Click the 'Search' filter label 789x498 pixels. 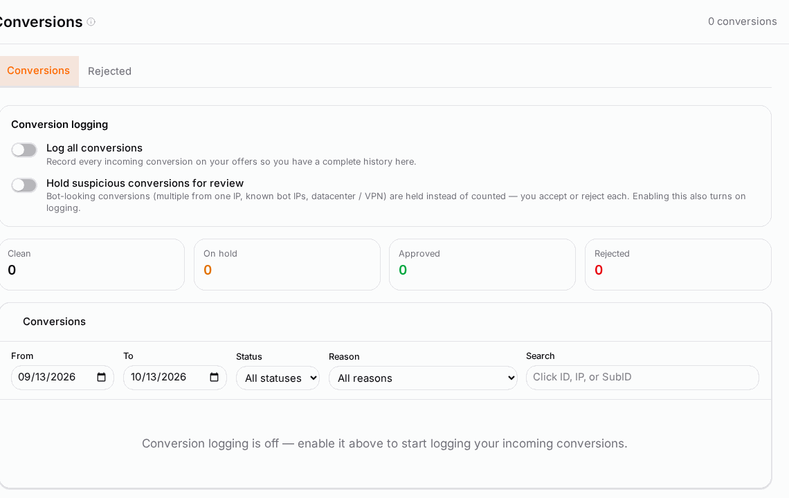[x=541, y=356]
